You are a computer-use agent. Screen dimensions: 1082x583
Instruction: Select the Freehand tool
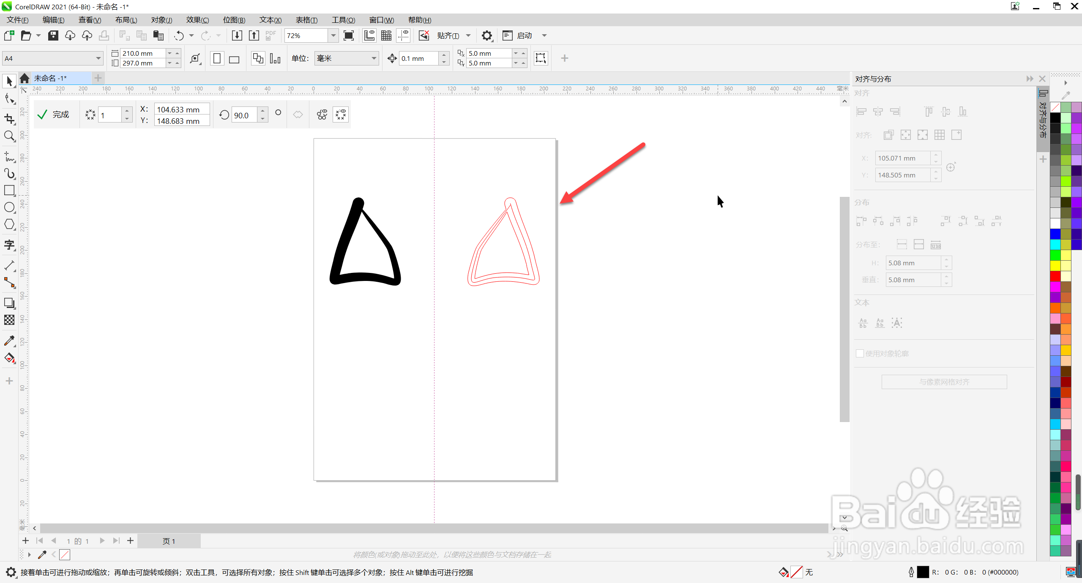(9, 157)
